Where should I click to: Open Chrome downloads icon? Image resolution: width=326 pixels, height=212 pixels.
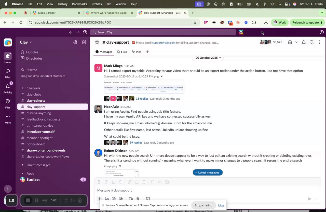266,22
